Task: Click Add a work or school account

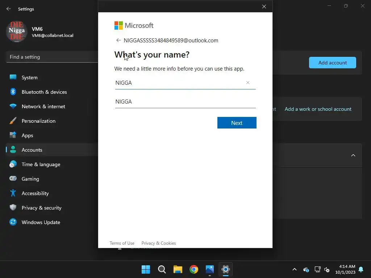Action: coord(318,109)
